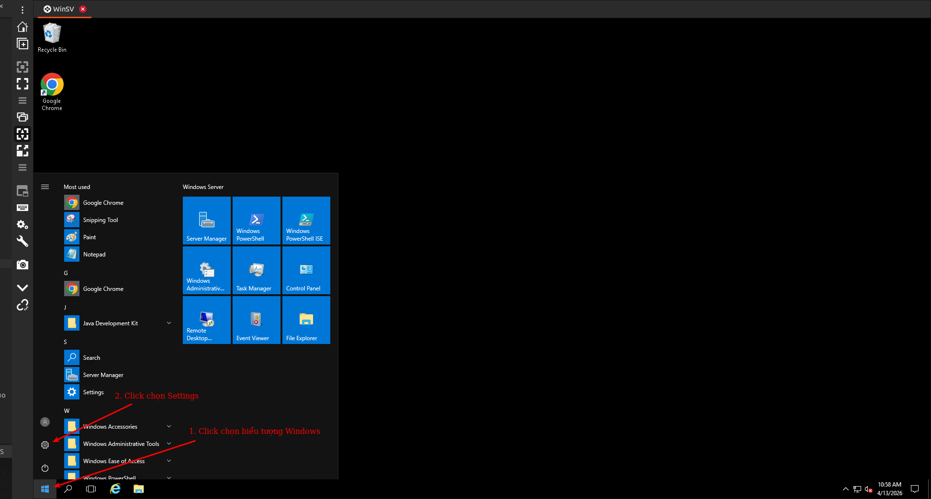Open Task View from the taskbar
931x499 pixels.
click(x=91, y=489)
